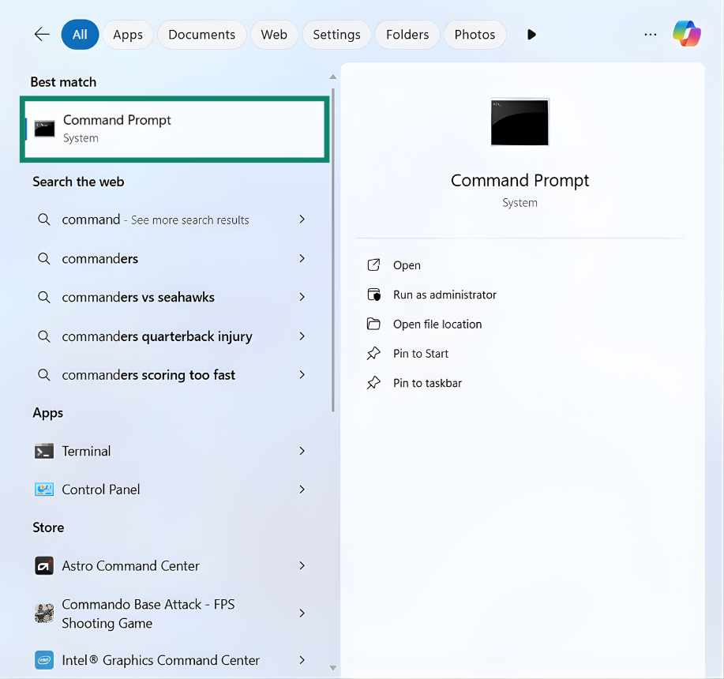724x679 pixels.
Task: Expand the 'commanders vs seahawks' suggestion chevron
Action: [x=302, y=297]
